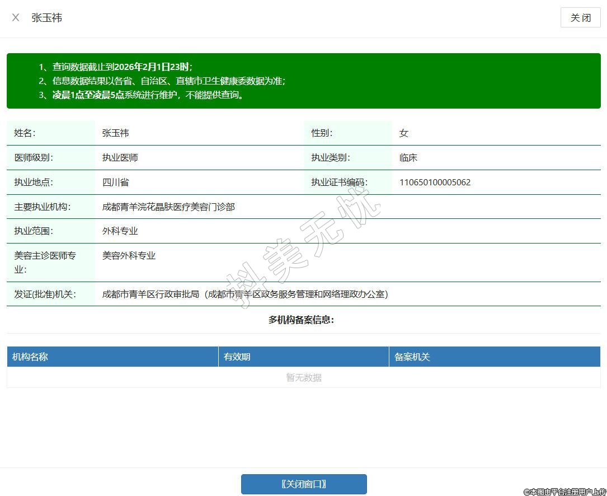Click the 多机构备案信息 section heading
The width and height of the screenshot is (607, 496).
tap(301, 320)
